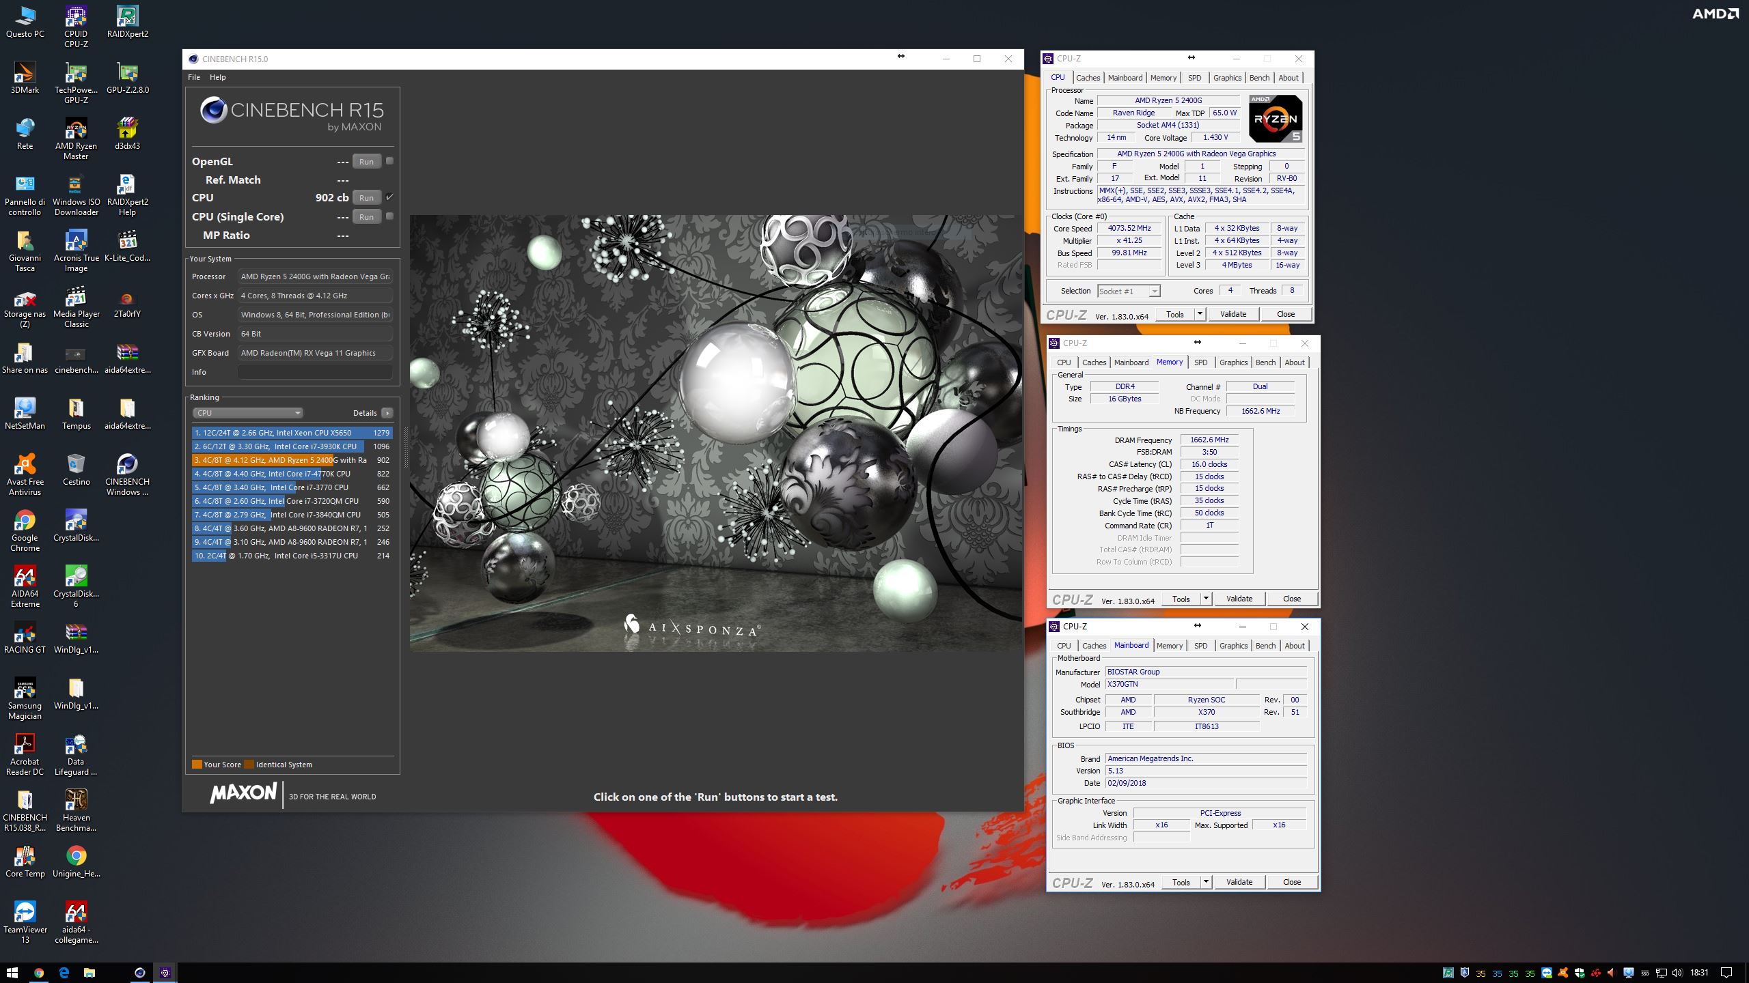Click the taskbar clock 18:31
The width and height of the screenshot is (1749, 983).
(1699, 972)
